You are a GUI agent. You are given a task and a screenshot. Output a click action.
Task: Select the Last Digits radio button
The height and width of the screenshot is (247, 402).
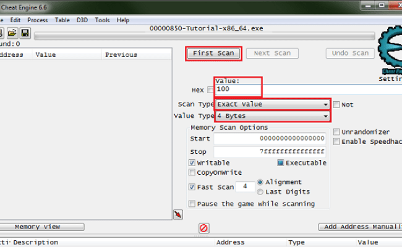click(260, 191)
